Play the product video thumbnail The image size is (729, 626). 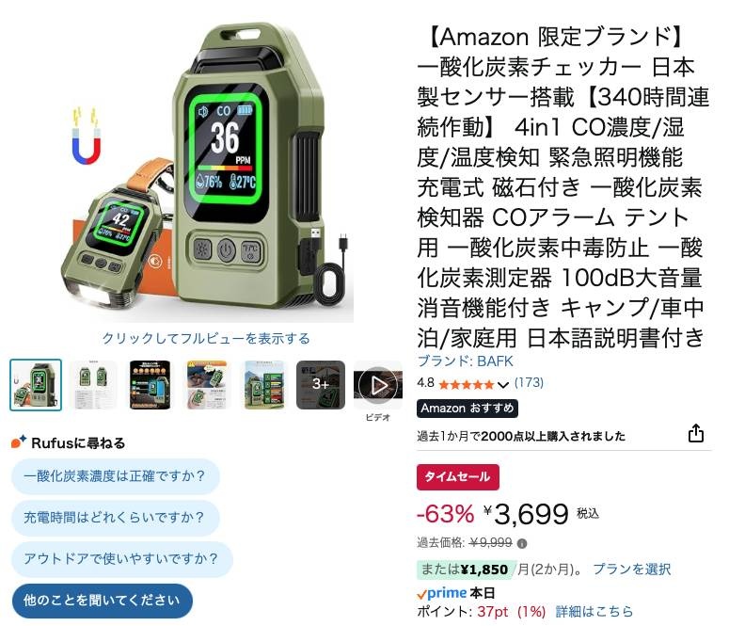click(378, 385)
